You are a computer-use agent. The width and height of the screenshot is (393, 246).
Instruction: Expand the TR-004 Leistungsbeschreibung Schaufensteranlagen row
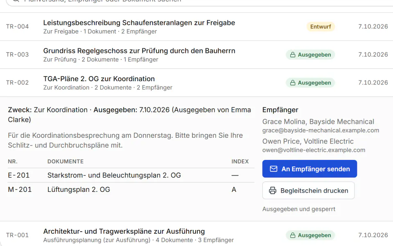click(x=196, y=27)
